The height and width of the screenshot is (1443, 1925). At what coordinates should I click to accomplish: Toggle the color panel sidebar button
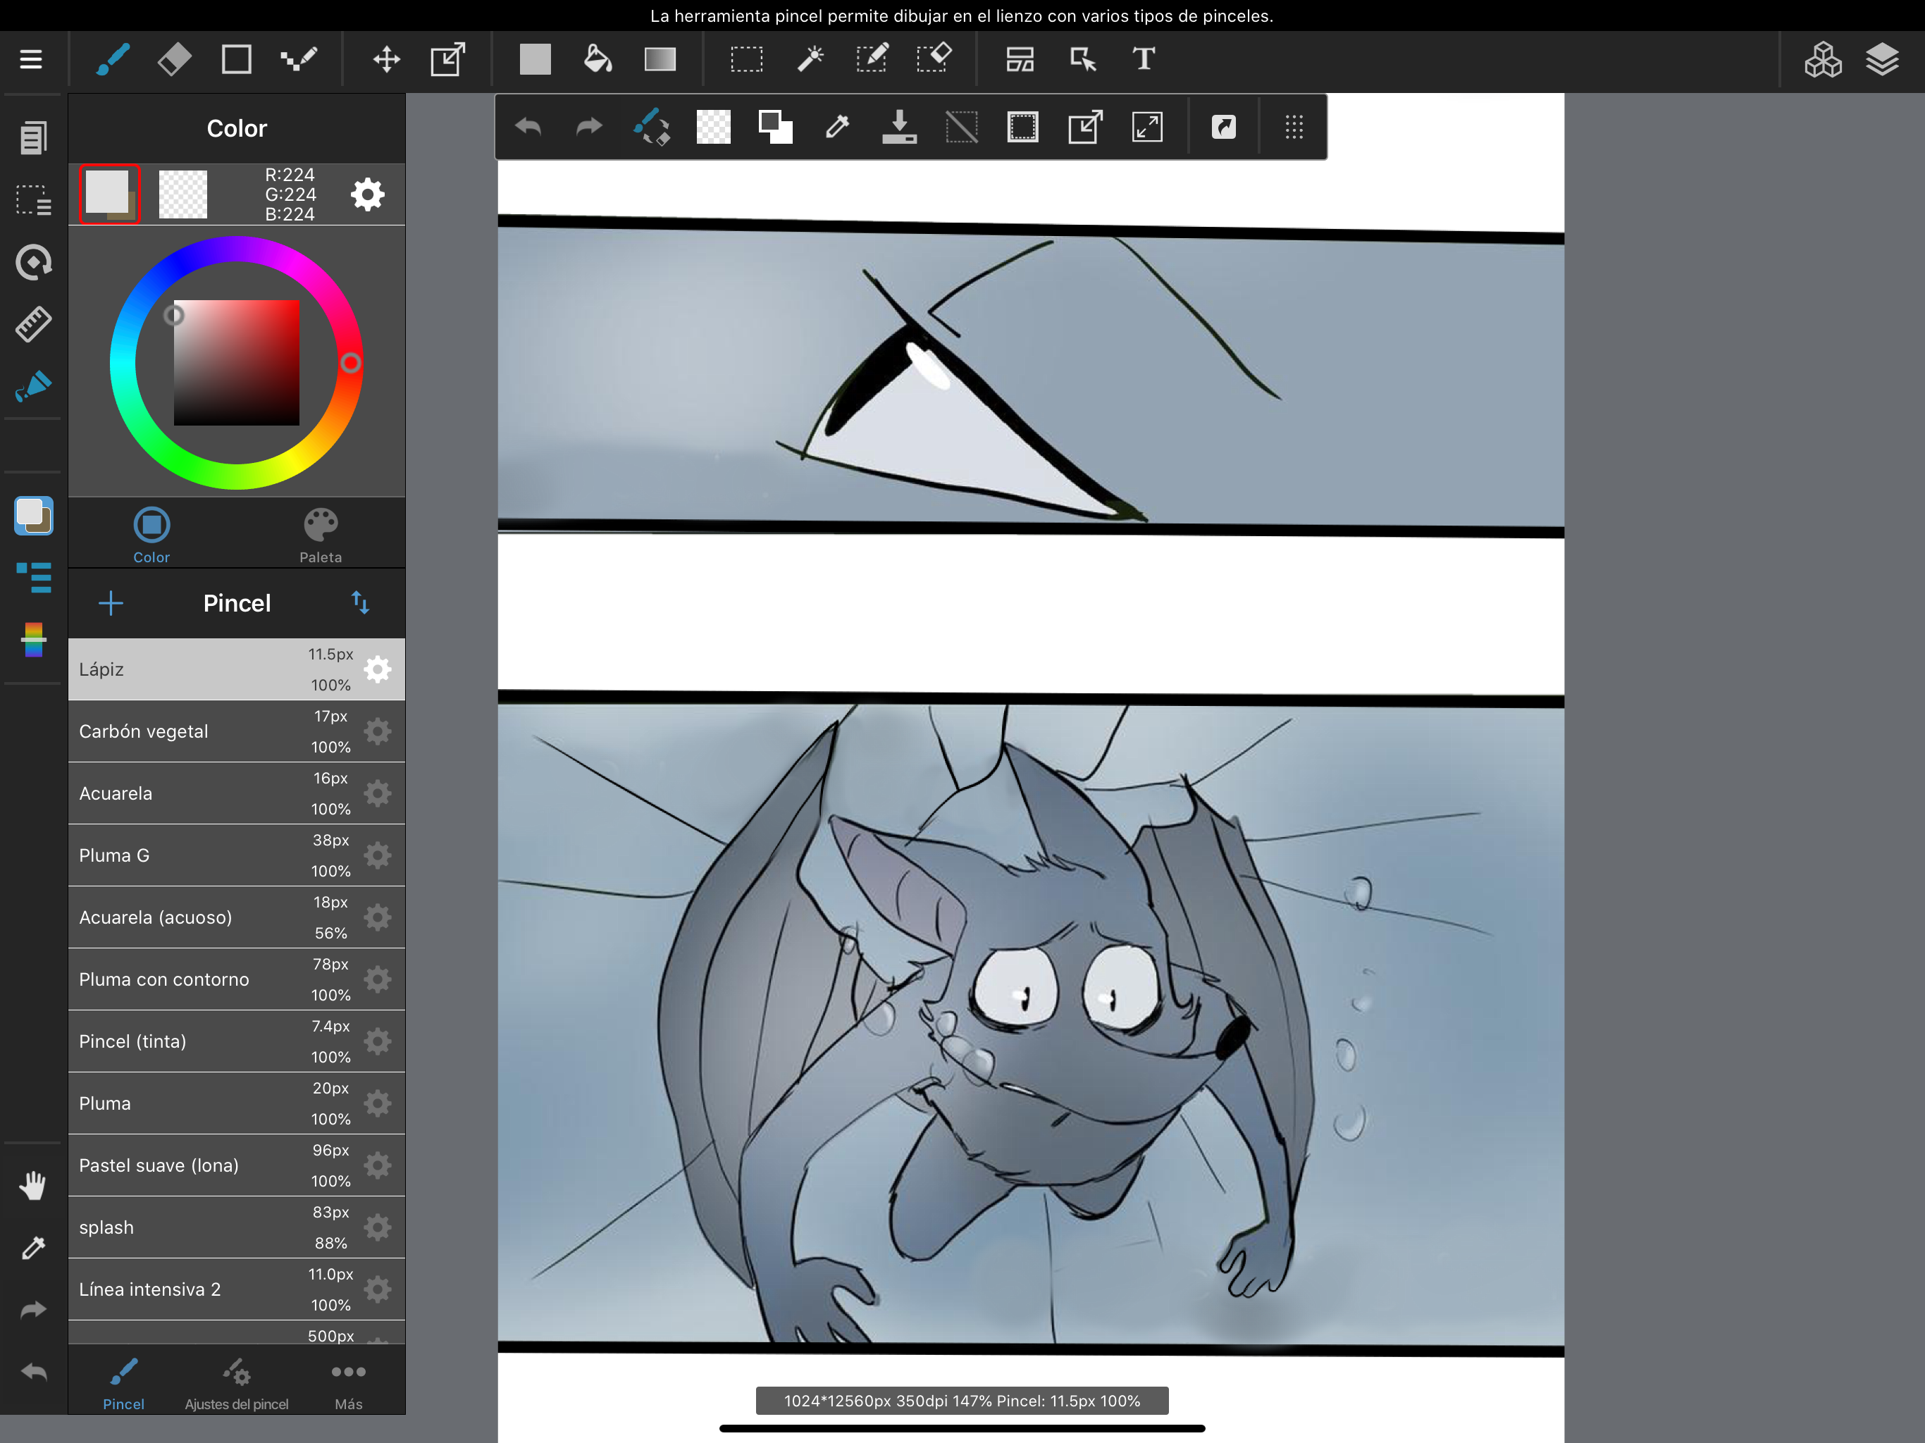pos(33,515)
